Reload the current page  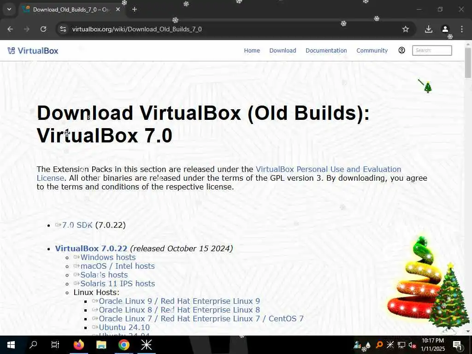[x=43, y=29]
